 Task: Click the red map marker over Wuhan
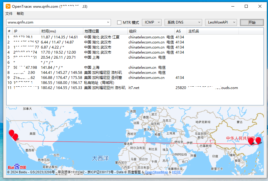[x=251, y=141]
